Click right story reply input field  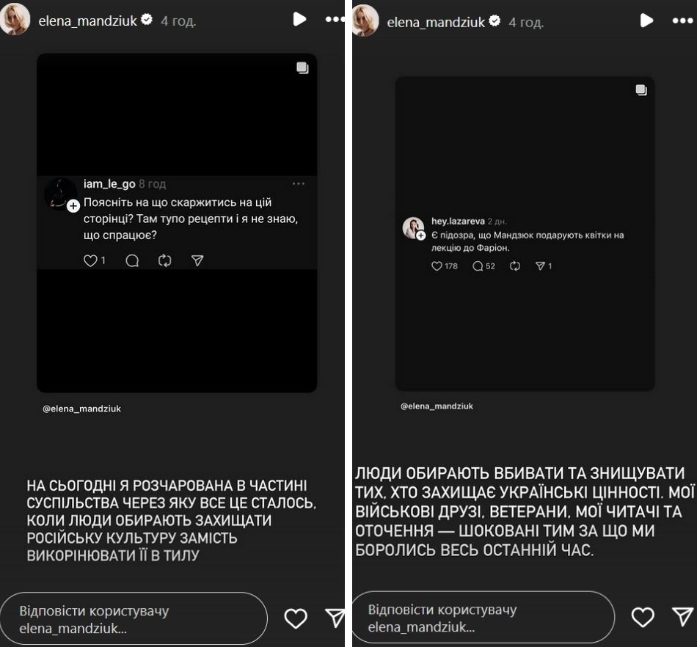[483, 618]
